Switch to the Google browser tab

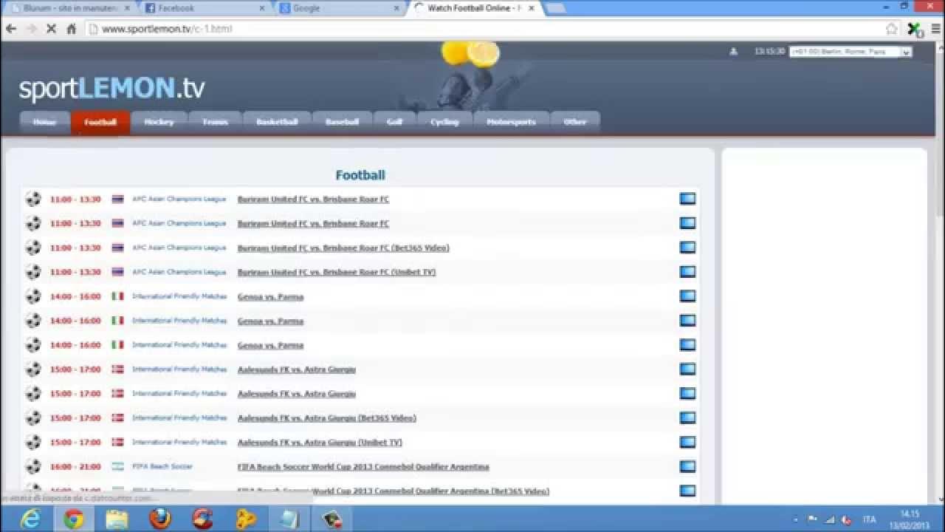pyautogui.click(x=340, y=8)
